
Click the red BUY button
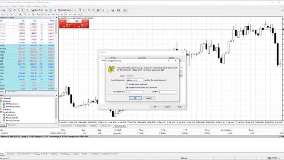click(82, 25)
